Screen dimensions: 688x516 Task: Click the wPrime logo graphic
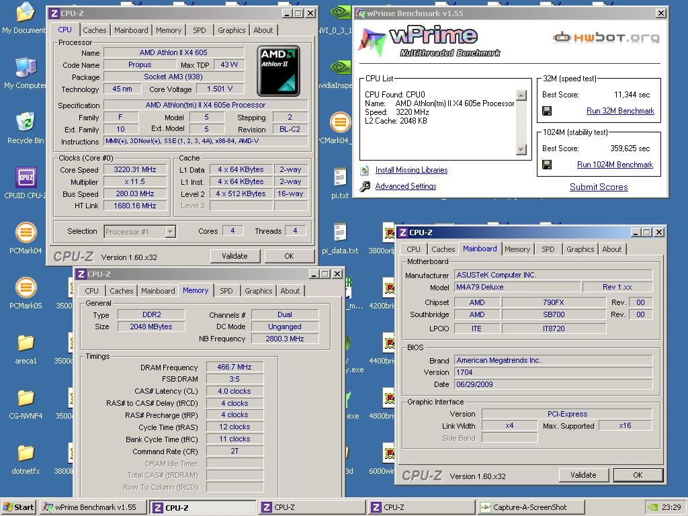coord(429,41)
